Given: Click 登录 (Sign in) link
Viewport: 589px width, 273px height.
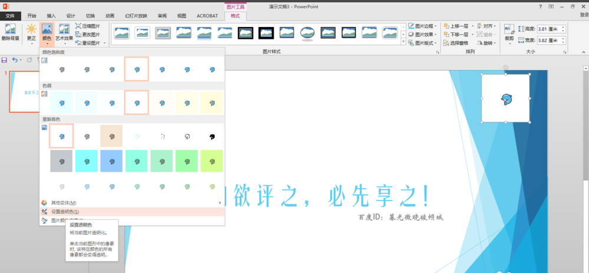Looking at the screenshot, I should click(x=584, y=15).
